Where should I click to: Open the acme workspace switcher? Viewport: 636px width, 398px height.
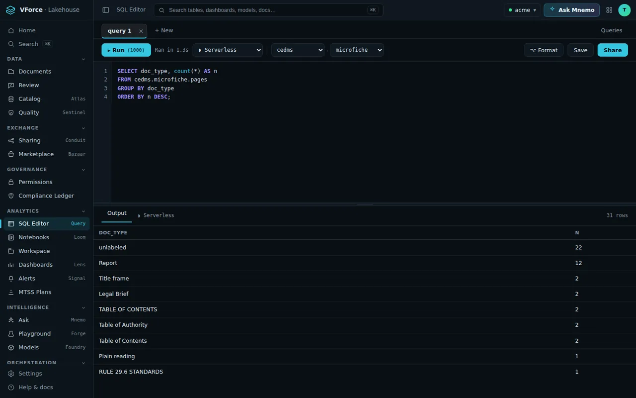[x=522, y=10]
